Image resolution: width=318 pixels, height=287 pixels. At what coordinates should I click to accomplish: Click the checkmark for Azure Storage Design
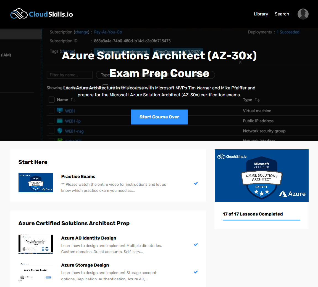[196, 272]
